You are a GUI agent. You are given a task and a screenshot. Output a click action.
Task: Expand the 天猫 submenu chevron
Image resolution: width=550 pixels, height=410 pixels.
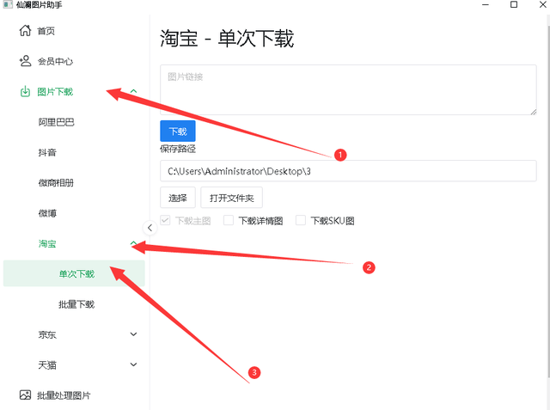(x=134, y=364)
